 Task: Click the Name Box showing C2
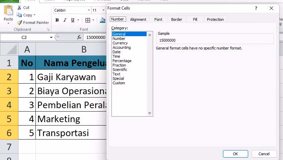pyautogui.click(x=24, y=38)
